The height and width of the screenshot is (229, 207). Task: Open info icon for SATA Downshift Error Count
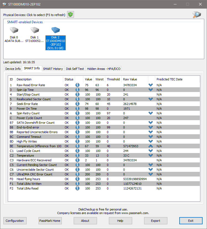(x=78, y=123)
